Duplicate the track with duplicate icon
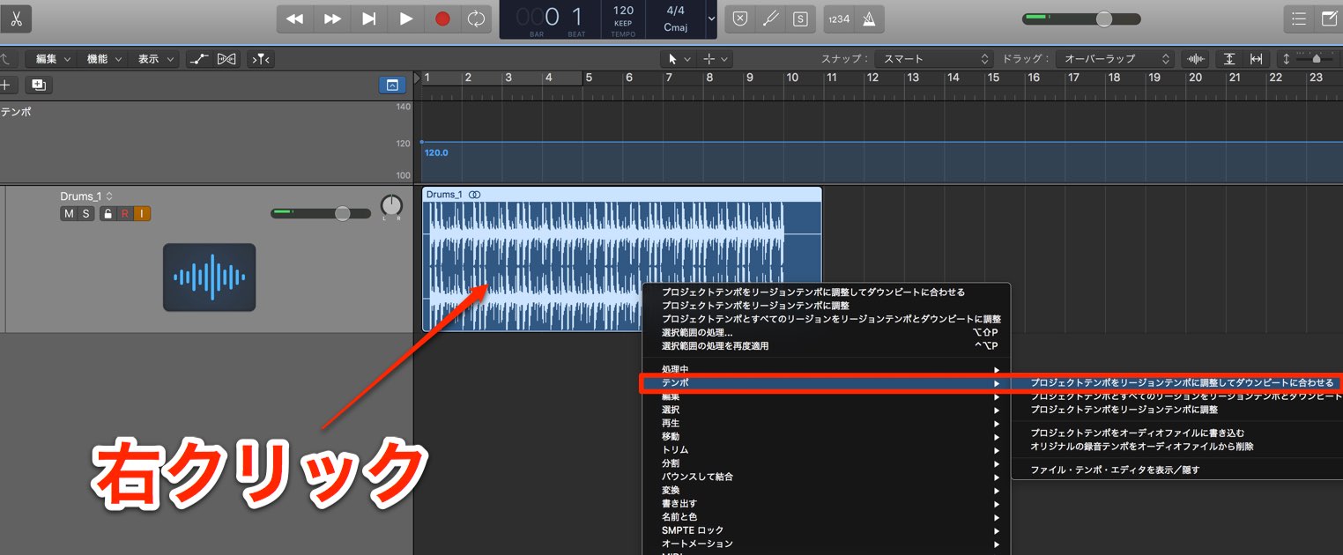 (38, 85)
